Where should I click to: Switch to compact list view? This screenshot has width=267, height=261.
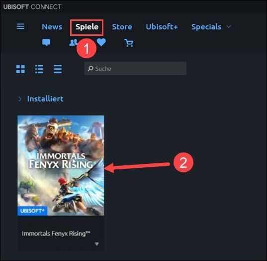coord(58,69)
